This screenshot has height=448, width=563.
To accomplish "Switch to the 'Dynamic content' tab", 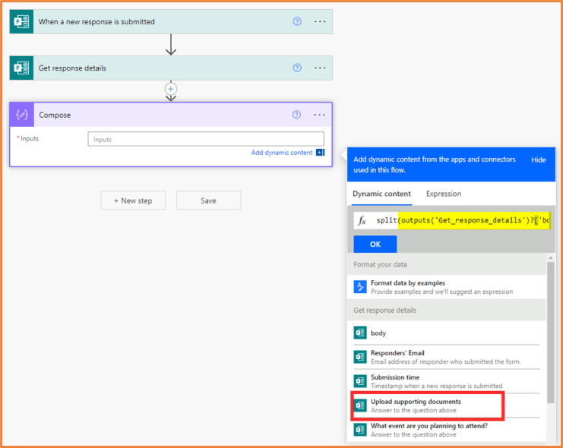I will (x=381, y=194).
